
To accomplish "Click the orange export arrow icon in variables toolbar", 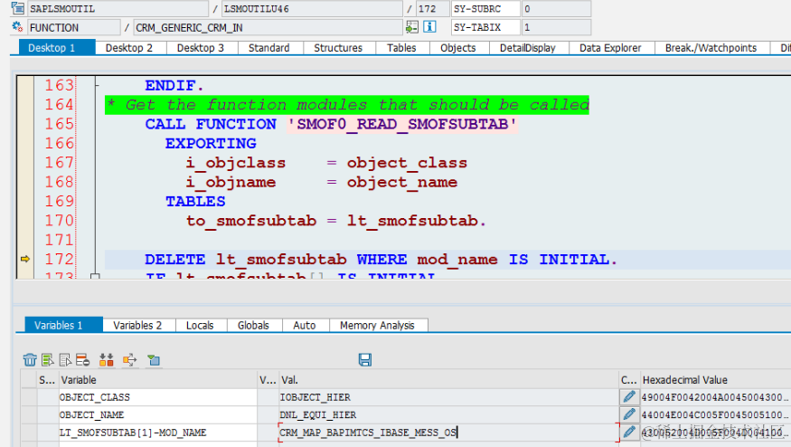I will pyautogui.click(x=129, y=359).
